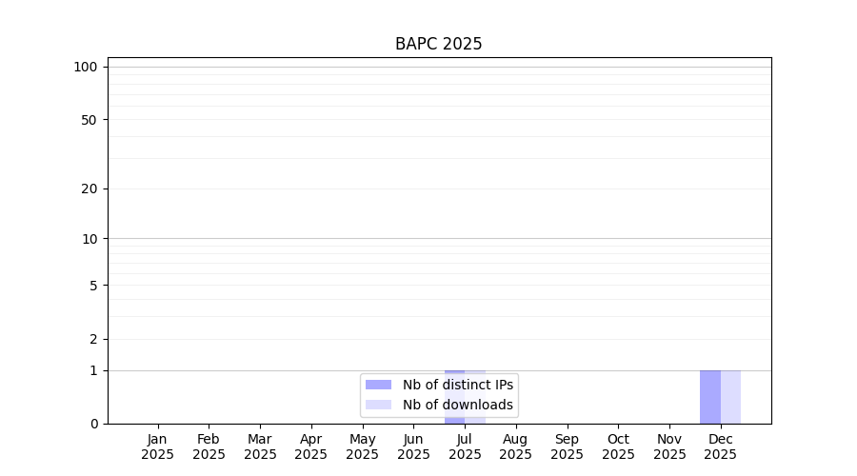Select the Nb of distinct IPs legend label
This screenshot has height=476, width=857.
point(458,385)
